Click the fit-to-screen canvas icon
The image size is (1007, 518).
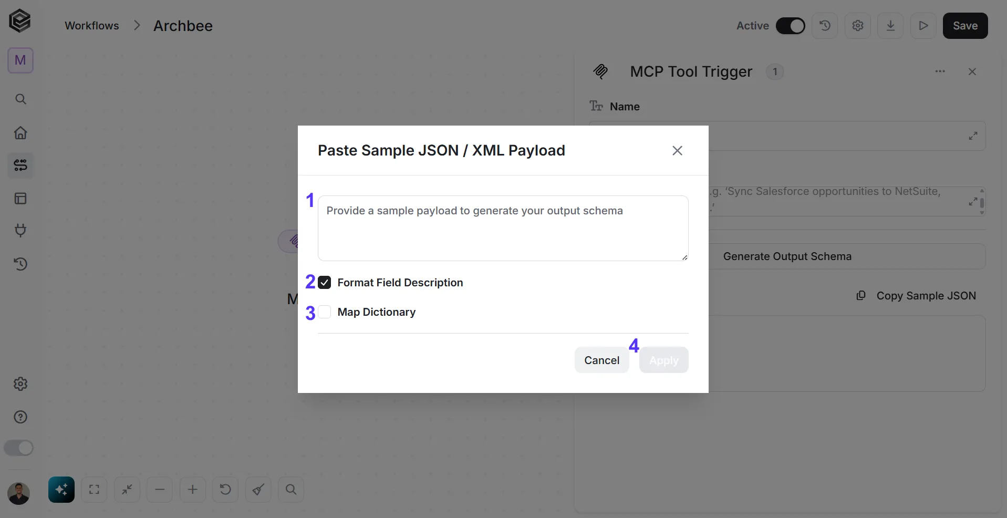coord(94,490)
